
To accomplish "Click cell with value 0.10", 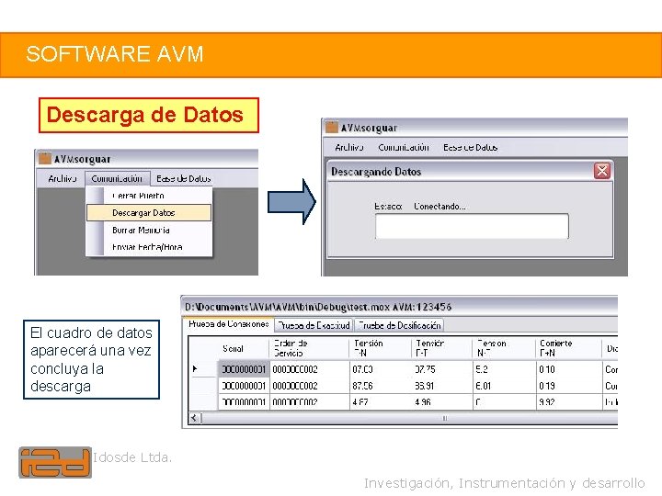I will 568,369.
